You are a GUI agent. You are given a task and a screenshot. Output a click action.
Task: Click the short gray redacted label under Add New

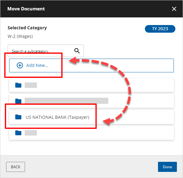coord(31,85)
